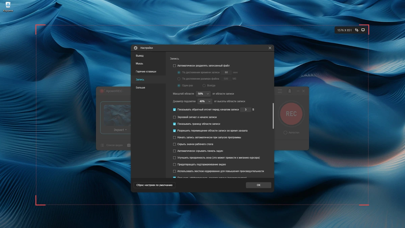Click the settings list vertical scrollbar
This screenshot has width=405, height=228.
pos(273,116)
